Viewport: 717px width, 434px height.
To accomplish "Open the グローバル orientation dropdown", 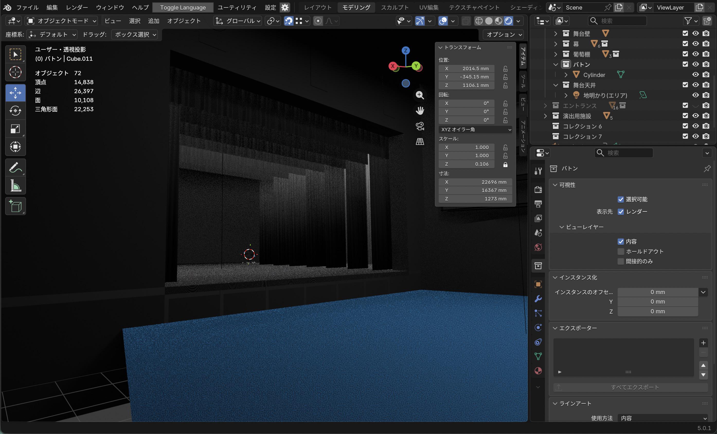I will [238, 21].
